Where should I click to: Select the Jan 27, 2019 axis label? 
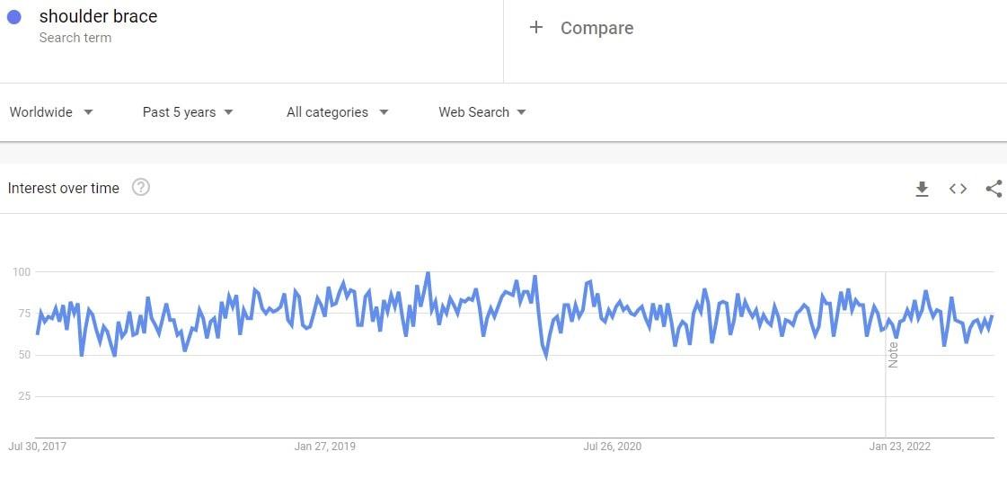coord(325,447)
